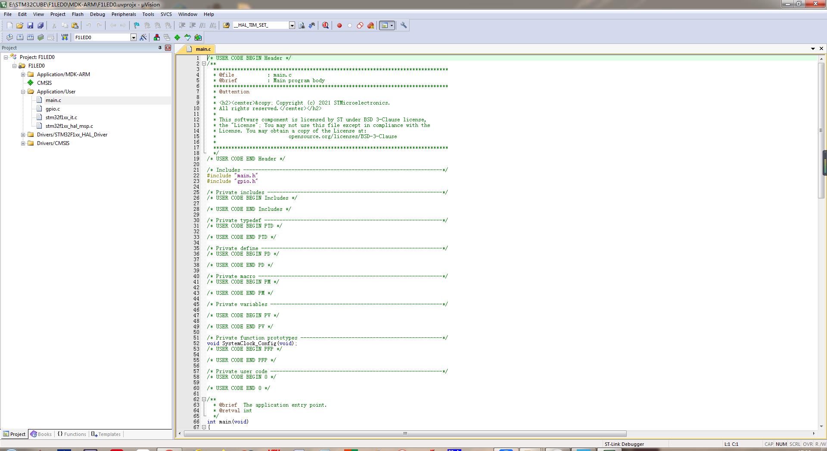Open the File menu
827x451 pixels.
click(8, 14)
